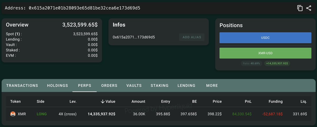Switch to the HOLDINGS tab
Screen dimensions: 317x127
[58, 85]
